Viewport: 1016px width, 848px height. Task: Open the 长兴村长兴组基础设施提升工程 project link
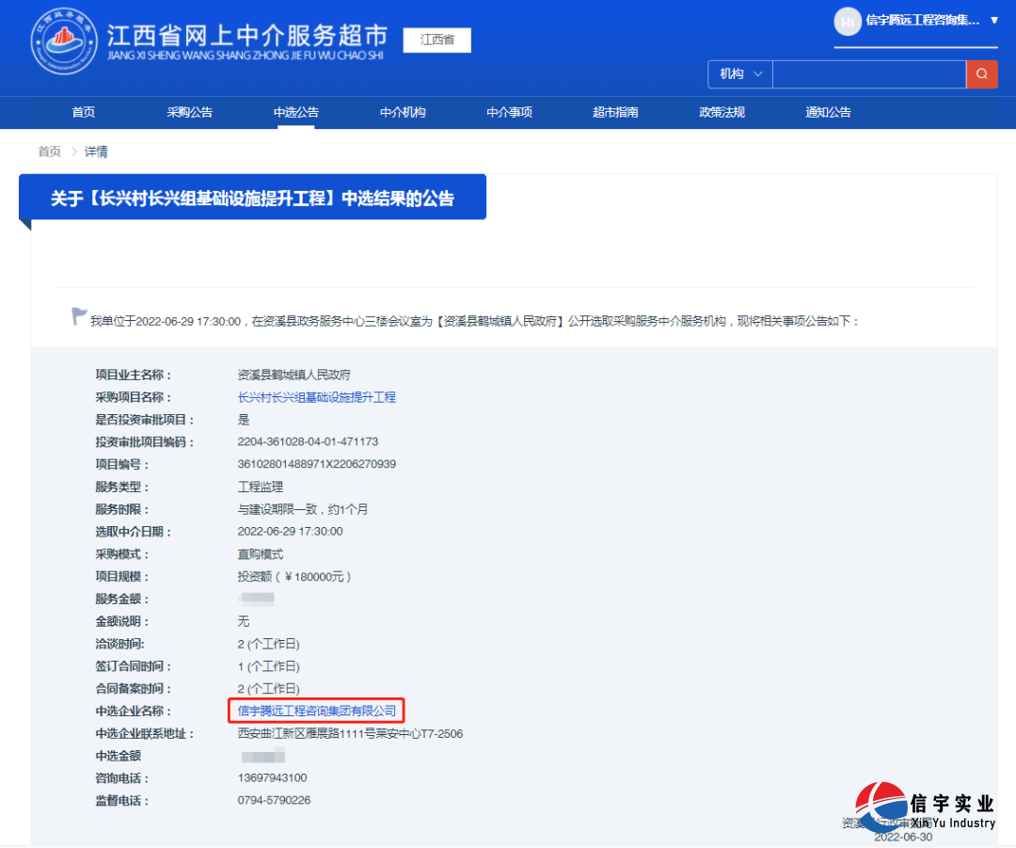pos(317,396)
